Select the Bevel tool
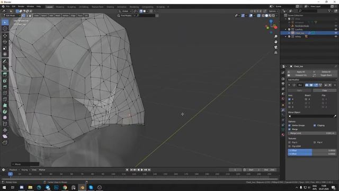Viewport: 339px width, 191px height. click(5, 87)
